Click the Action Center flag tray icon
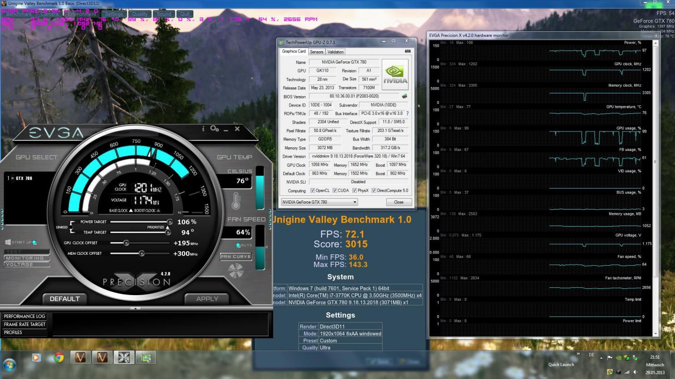This screenshot has height=379, width=675. (610, 358)
